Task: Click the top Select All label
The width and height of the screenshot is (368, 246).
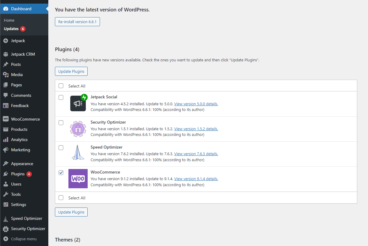Action: click(x=77, y=86)
